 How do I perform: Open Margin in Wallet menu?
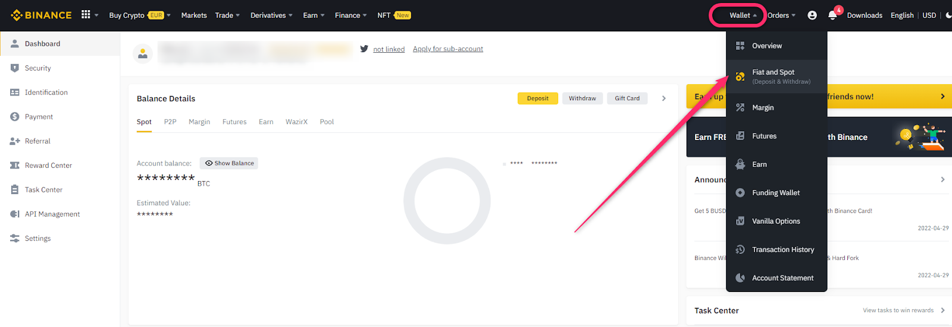776,107
